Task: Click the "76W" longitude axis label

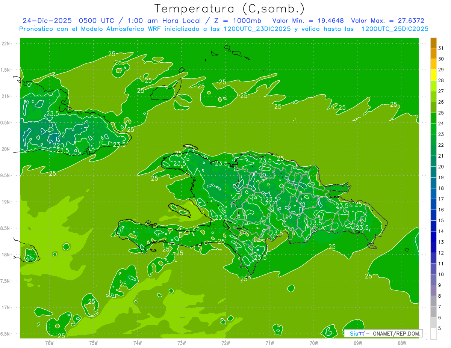Action: pos(49,343)
